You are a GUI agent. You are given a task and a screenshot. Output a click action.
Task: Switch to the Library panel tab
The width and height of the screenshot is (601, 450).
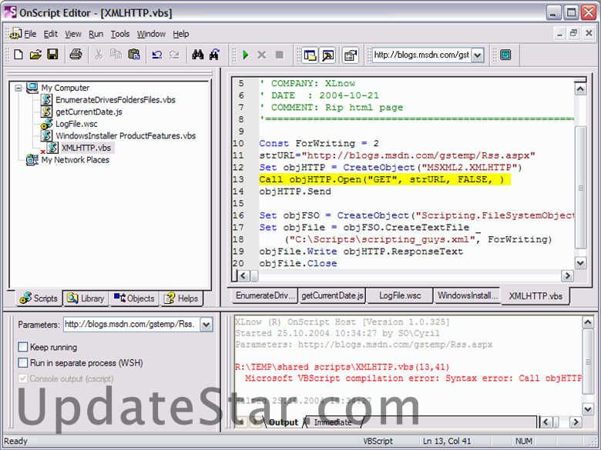point(86,298)
